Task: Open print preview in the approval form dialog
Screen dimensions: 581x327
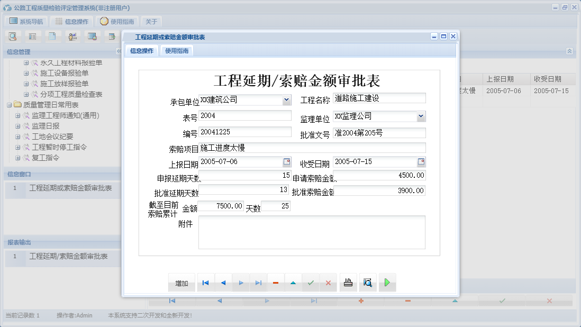Action: click(368, 282)
